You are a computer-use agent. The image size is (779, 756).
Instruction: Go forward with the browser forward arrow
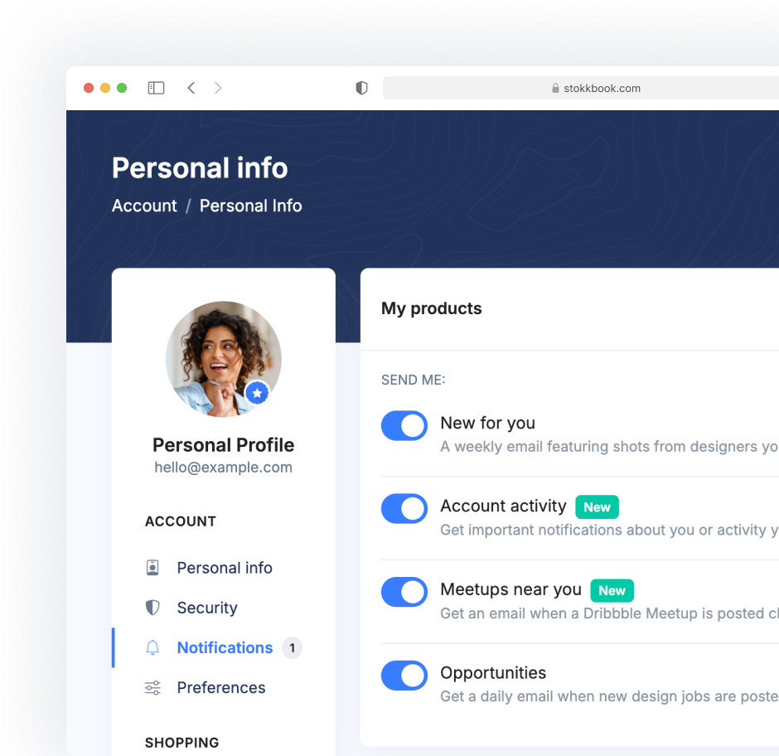[x=218, y=88]
